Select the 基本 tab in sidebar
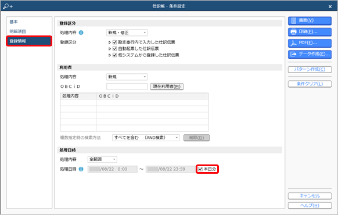 coord(14,21)
